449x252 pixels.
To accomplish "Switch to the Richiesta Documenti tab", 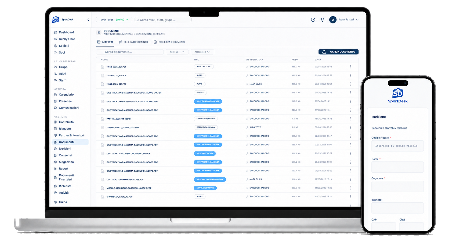I will click(169, 42).
